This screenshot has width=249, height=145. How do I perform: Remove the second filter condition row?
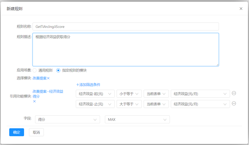pos(234,104)
